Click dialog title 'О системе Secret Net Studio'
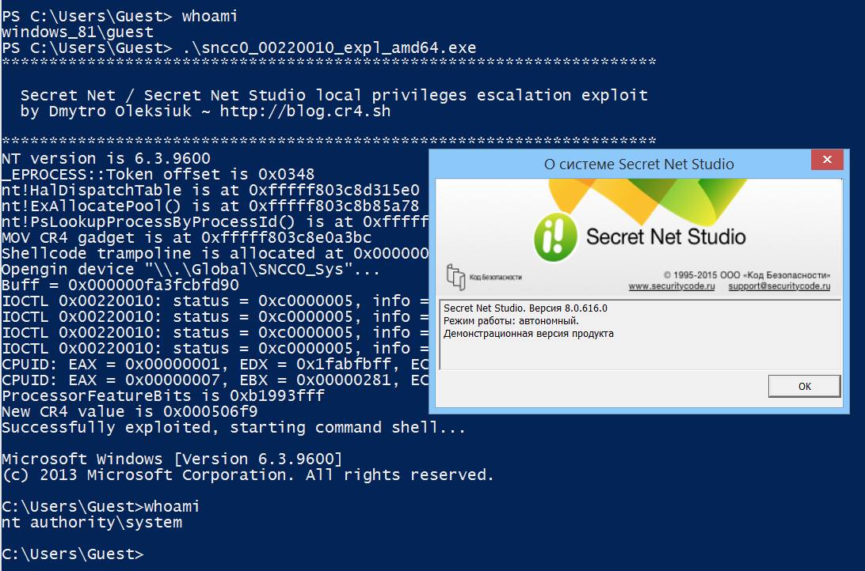 pos(638,164)
